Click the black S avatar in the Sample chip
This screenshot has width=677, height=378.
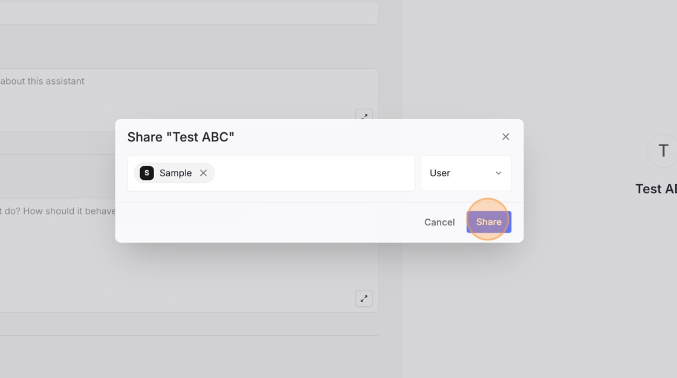[x=147, y=173]
